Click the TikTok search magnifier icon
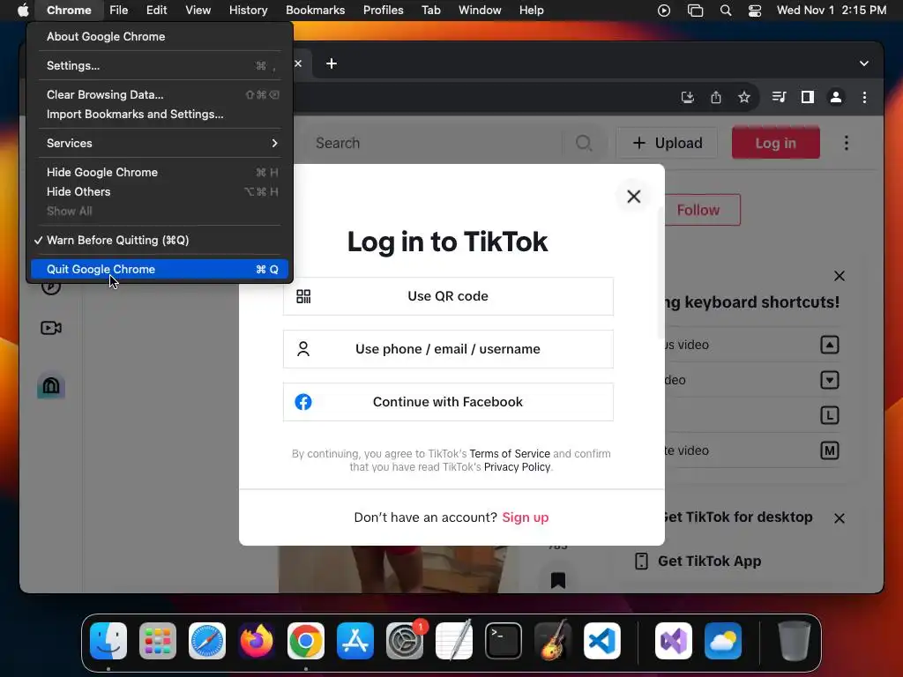903x677 pixels. 584,143
